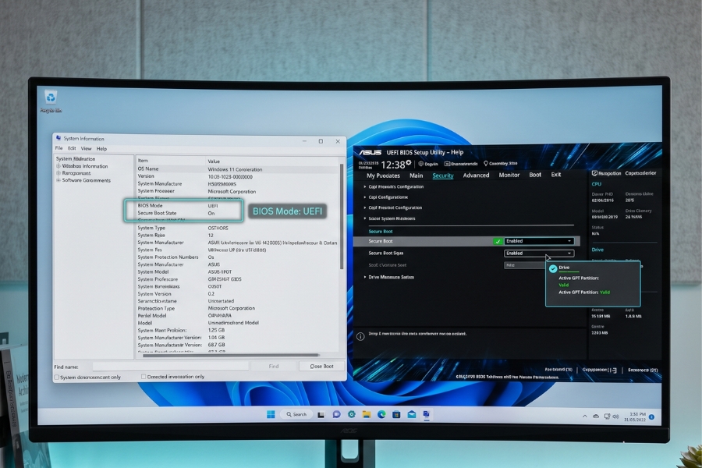Click the Drive checkmark icon in the popup

click(553, 268)
